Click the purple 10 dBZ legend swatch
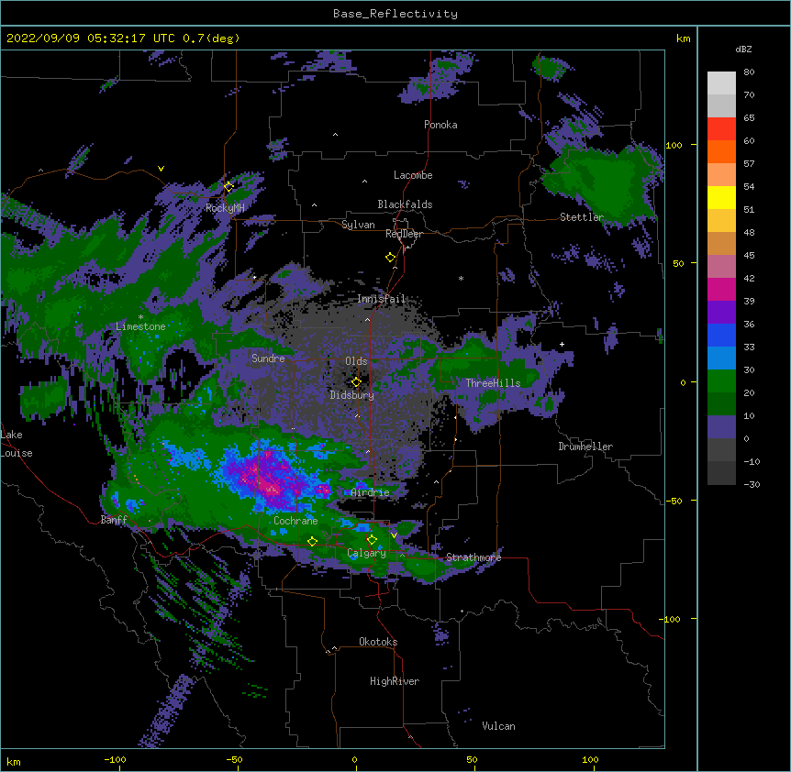 pos(721,427)
